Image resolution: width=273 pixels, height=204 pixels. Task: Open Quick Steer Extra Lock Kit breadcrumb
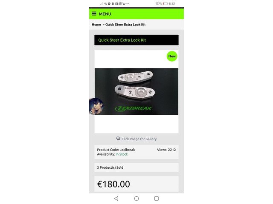tap(125, 25)
